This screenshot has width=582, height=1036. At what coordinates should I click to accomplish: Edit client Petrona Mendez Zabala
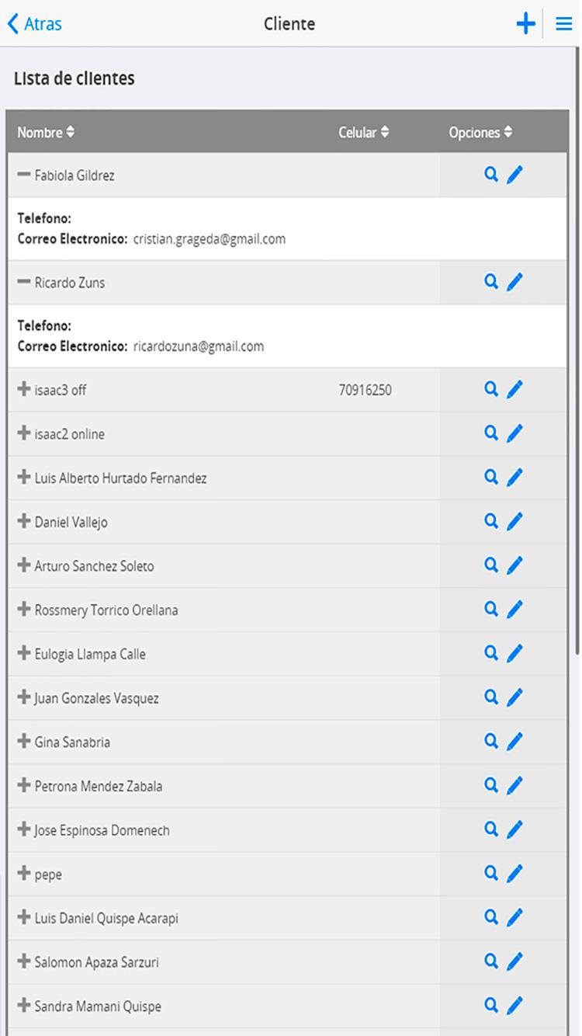point(514,786)
